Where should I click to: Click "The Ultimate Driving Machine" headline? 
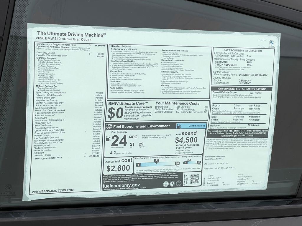tap(71, 34)
